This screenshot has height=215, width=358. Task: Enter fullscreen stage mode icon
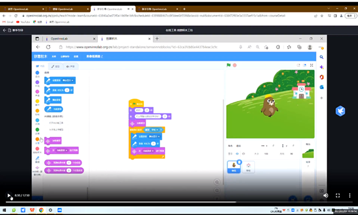tap(311, 65)
